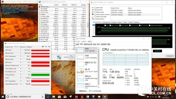This screenshot has height=99, width=176.
Task: Click GPU Load red graph bar
Action: pyautogui.click(x=40, y=62)
